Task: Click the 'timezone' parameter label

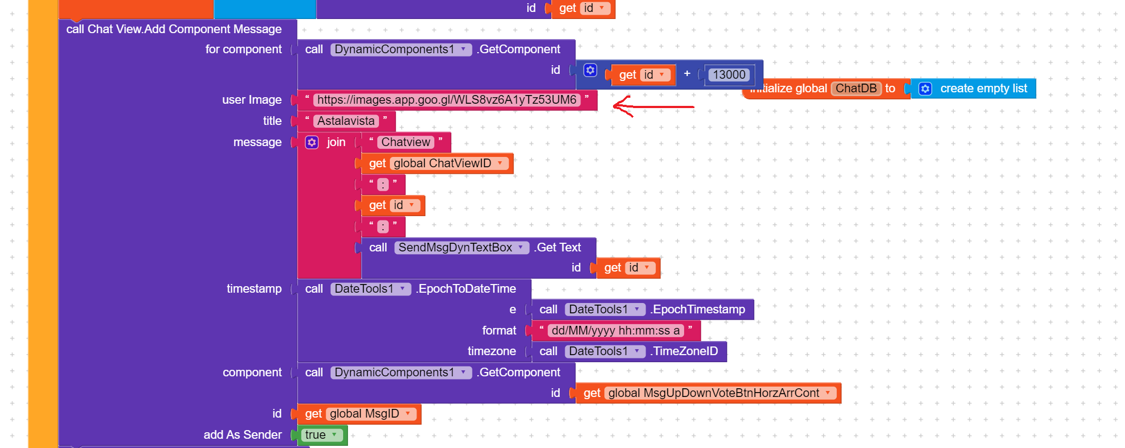Action: [492, 351]
